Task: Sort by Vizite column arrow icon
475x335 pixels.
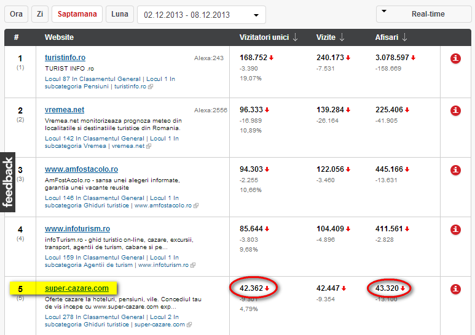Action: click(x=342, y=37)
